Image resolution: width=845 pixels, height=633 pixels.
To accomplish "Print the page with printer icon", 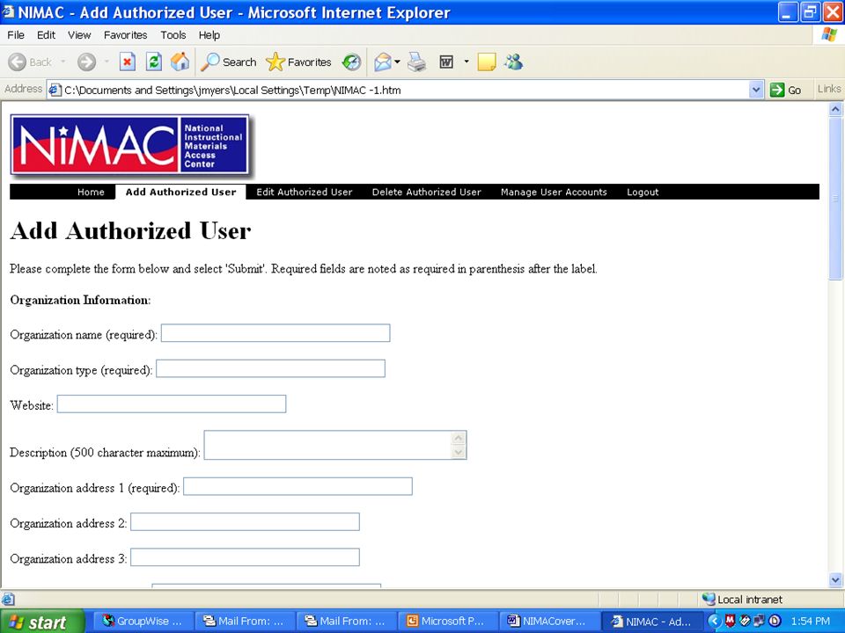I will [416, 62].
